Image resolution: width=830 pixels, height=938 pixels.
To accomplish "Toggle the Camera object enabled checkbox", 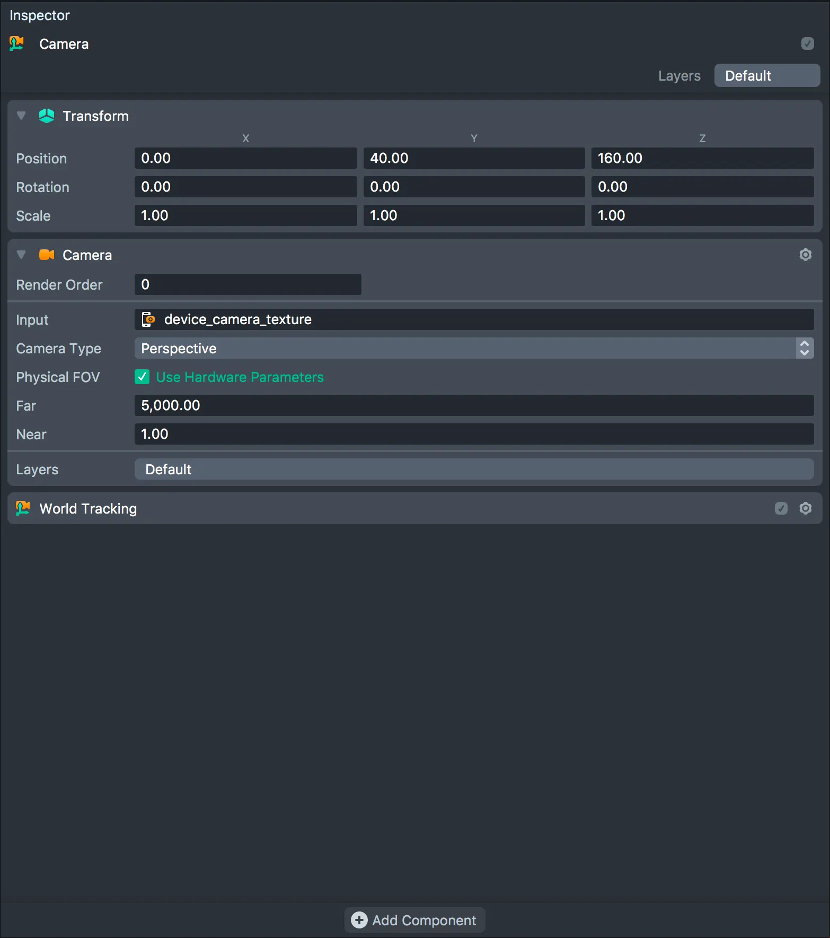I will [x=807, y=44].
